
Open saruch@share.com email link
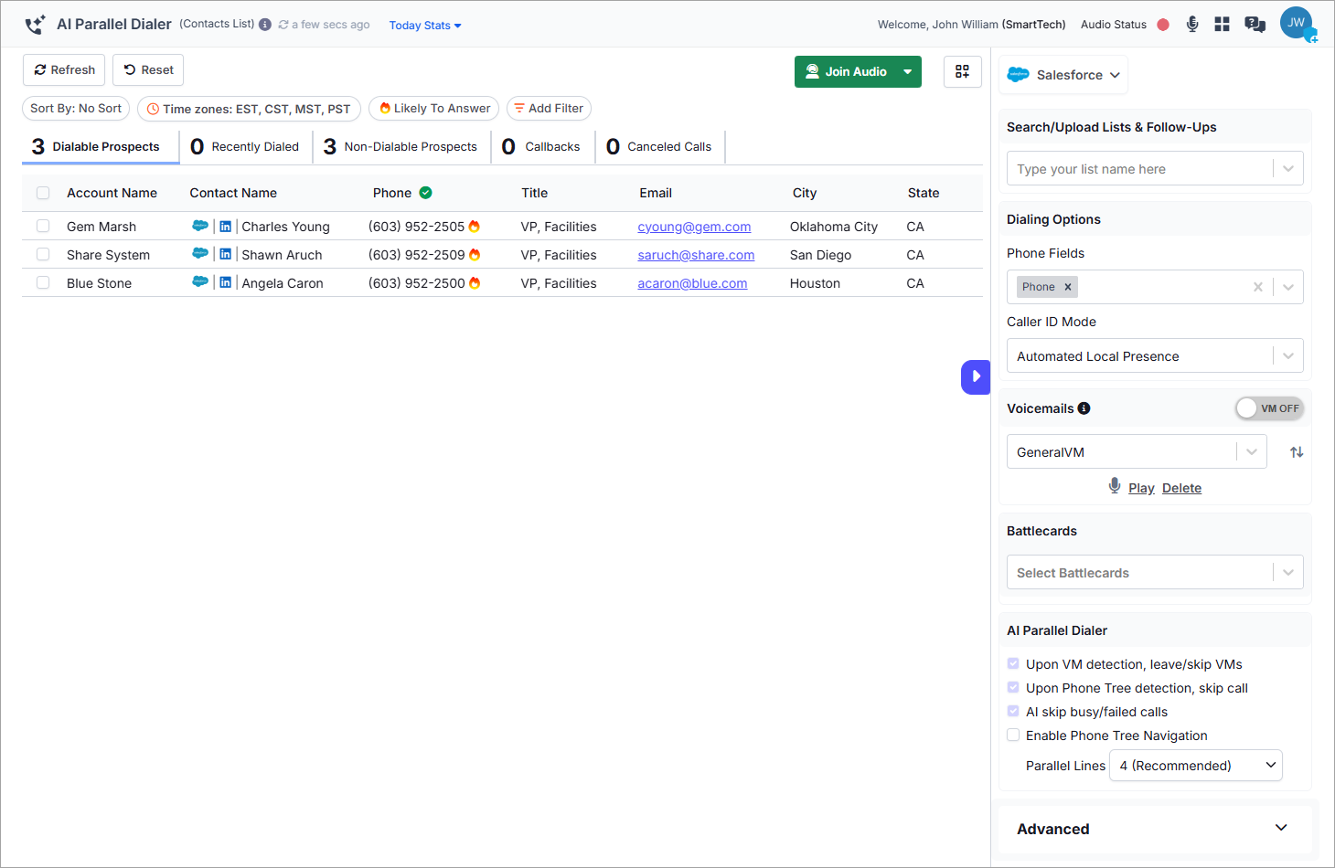point(696,255)
